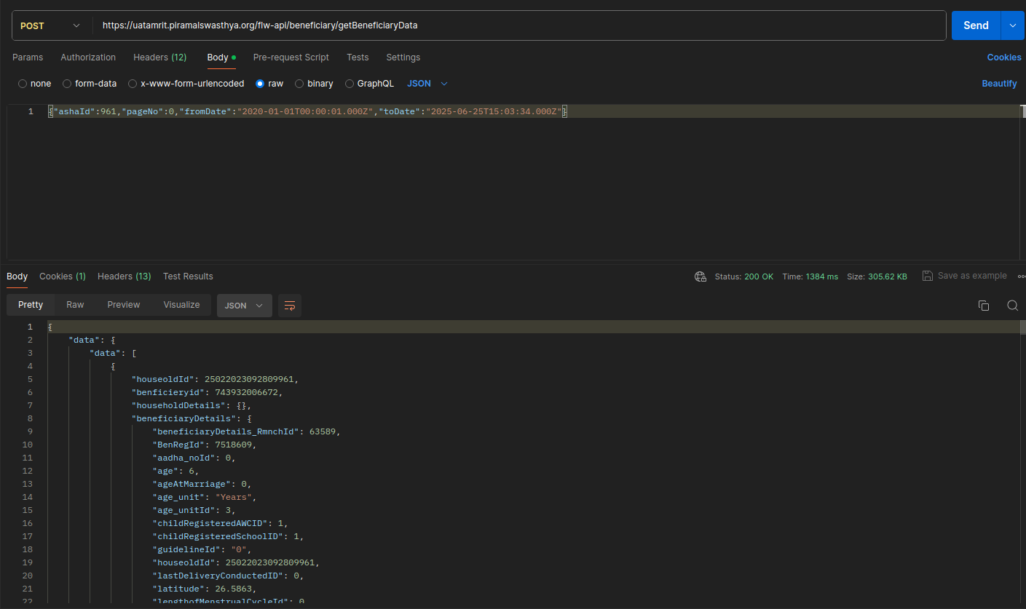Open the Send options dropdown arrow
1026x609 pixels.
[x=1013, y=25]
